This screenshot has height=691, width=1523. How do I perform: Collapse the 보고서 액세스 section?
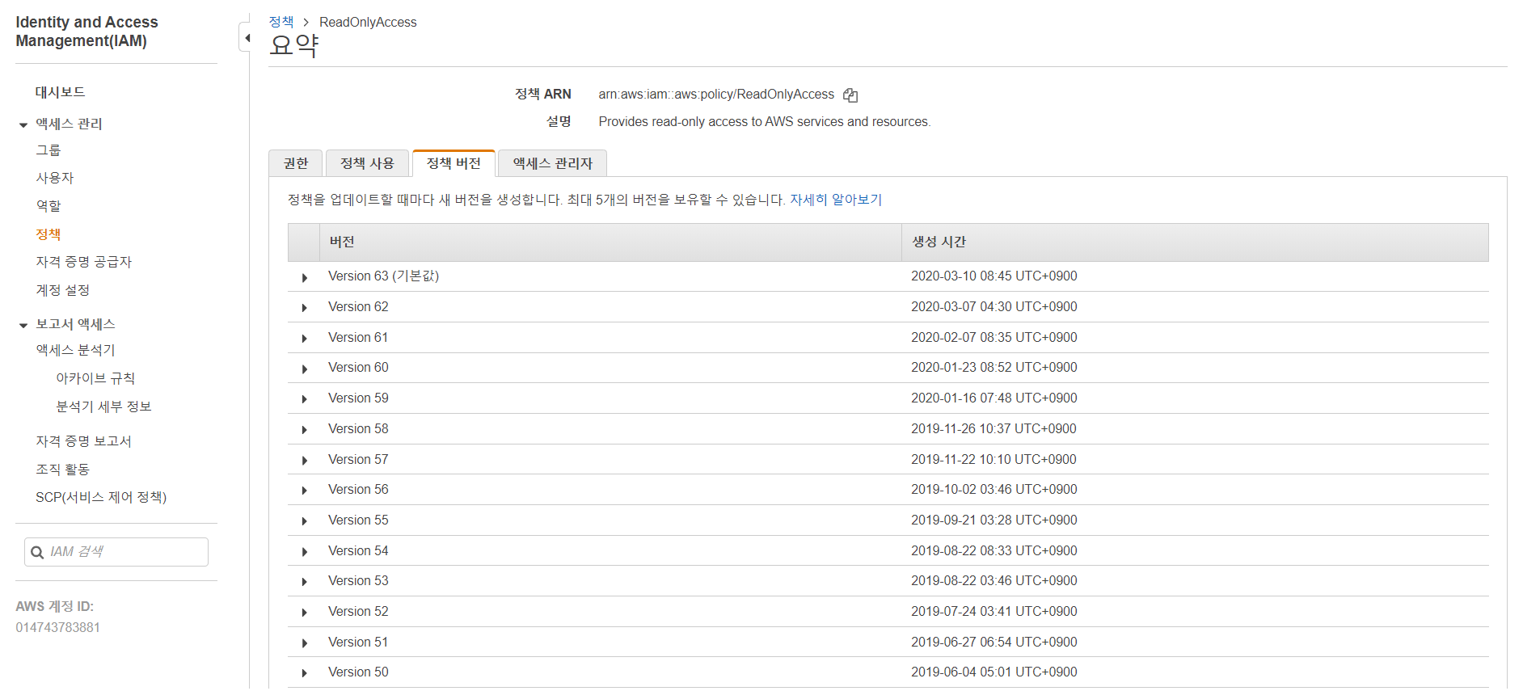pos(23,325)
